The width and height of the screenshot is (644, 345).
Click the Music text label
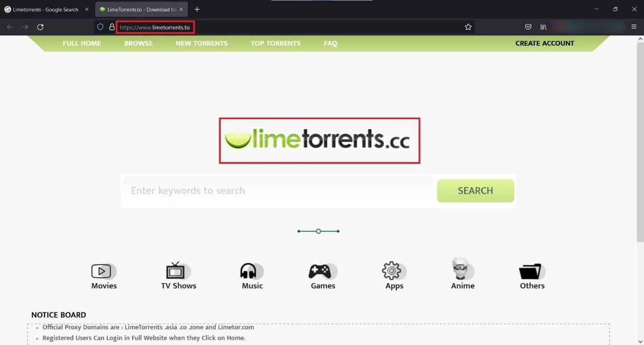(252, 286)
